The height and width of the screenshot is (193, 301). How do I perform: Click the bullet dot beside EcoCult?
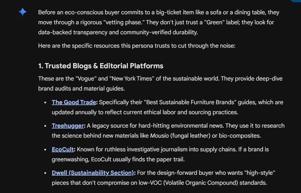click(x=45, y=150)
